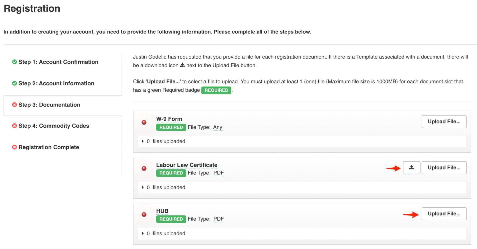Click the REQUIRED badge under Labour Law Certificate
This screenshot has width=477, height=249.
[x=171, y=173]
